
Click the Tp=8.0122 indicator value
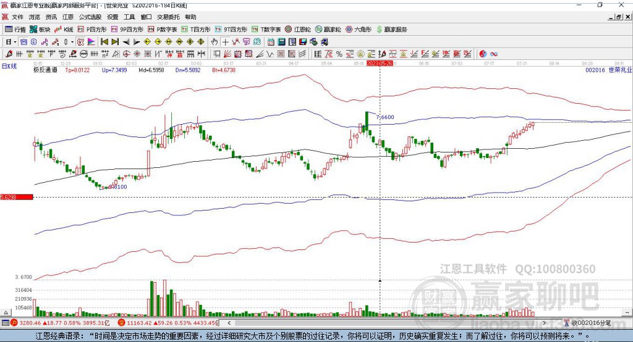77,70
